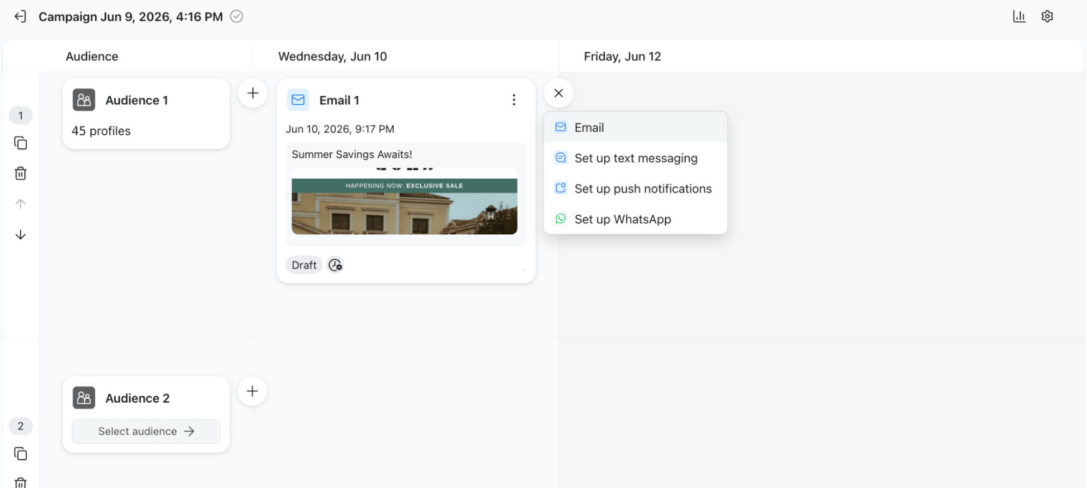Click the campaign saved checkmark status icon
The width and height of the screenshot is (1087, 488).
237,16
